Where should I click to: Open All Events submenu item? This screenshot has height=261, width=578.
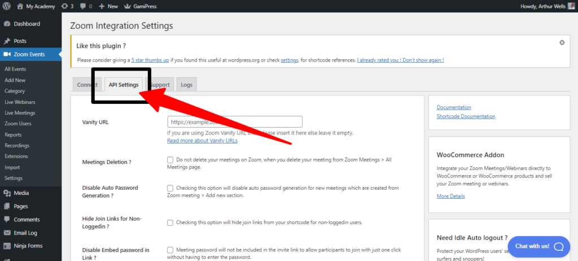click(x=15, y=69)
